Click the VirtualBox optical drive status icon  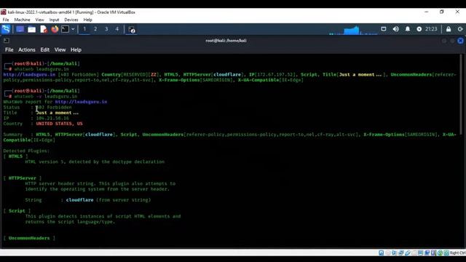click(x=388, y=253)
